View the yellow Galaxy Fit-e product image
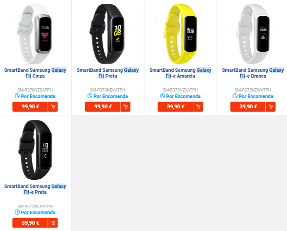287x231 pixels. coord(180,34)
